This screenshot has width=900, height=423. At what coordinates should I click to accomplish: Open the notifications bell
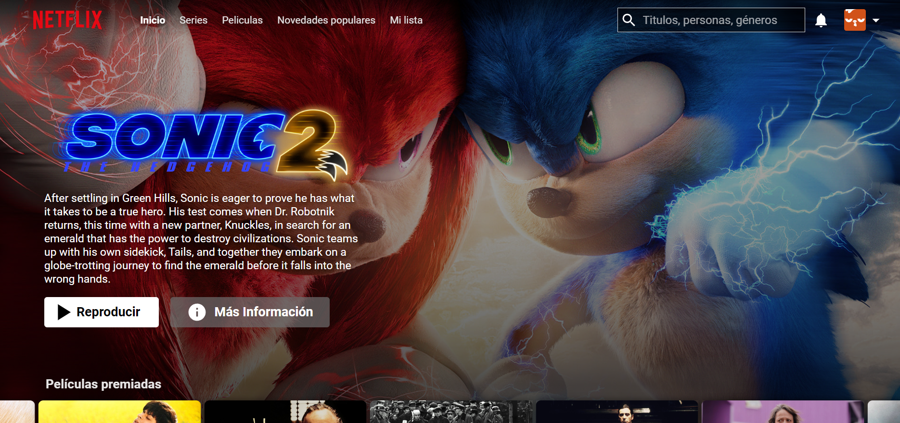pos(821,20)
